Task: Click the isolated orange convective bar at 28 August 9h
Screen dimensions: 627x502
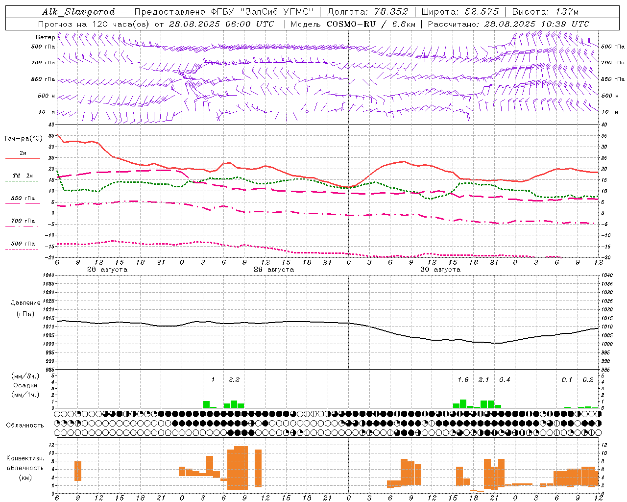Action: [78, 471]
